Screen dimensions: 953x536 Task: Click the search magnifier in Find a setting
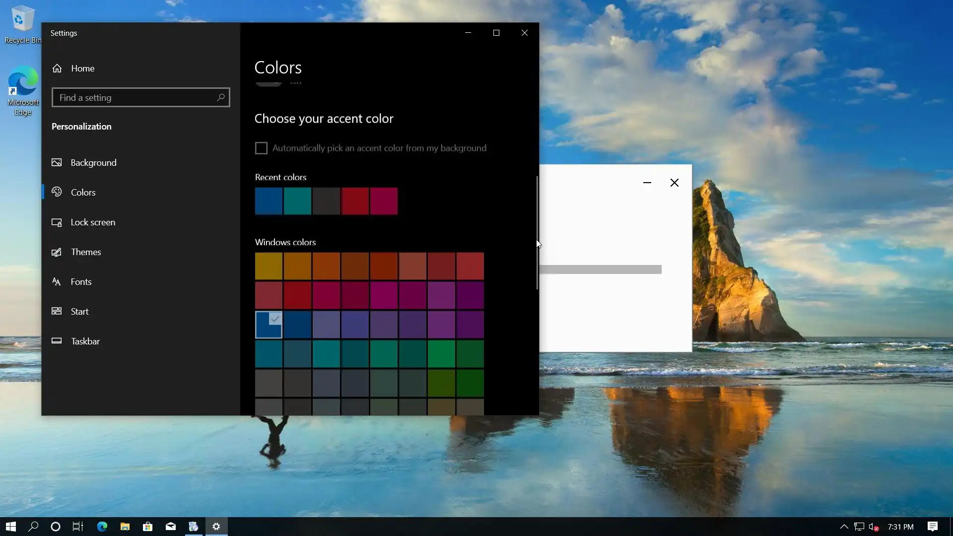coord(221,97)
